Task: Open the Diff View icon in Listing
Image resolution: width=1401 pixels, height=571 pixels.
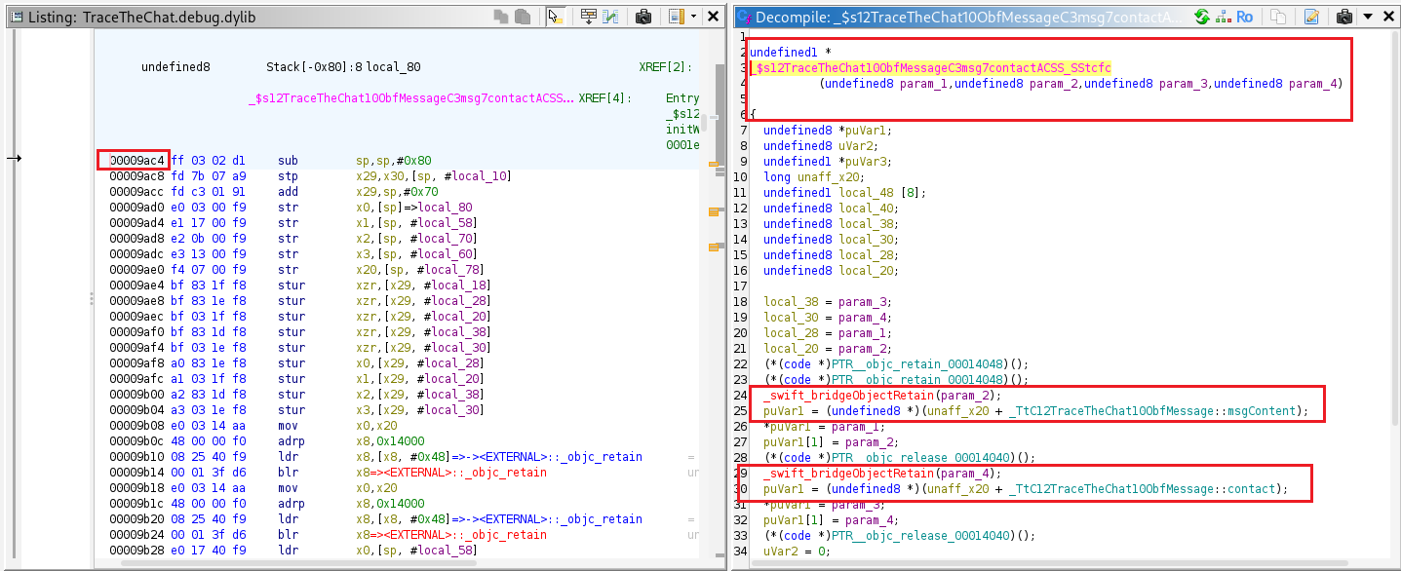Action: click(611, 17)
